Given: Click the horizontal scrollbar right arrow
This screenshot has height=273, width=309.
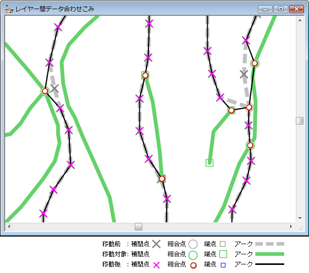Looking at the screenshot, I should click(x=291, y=227).
